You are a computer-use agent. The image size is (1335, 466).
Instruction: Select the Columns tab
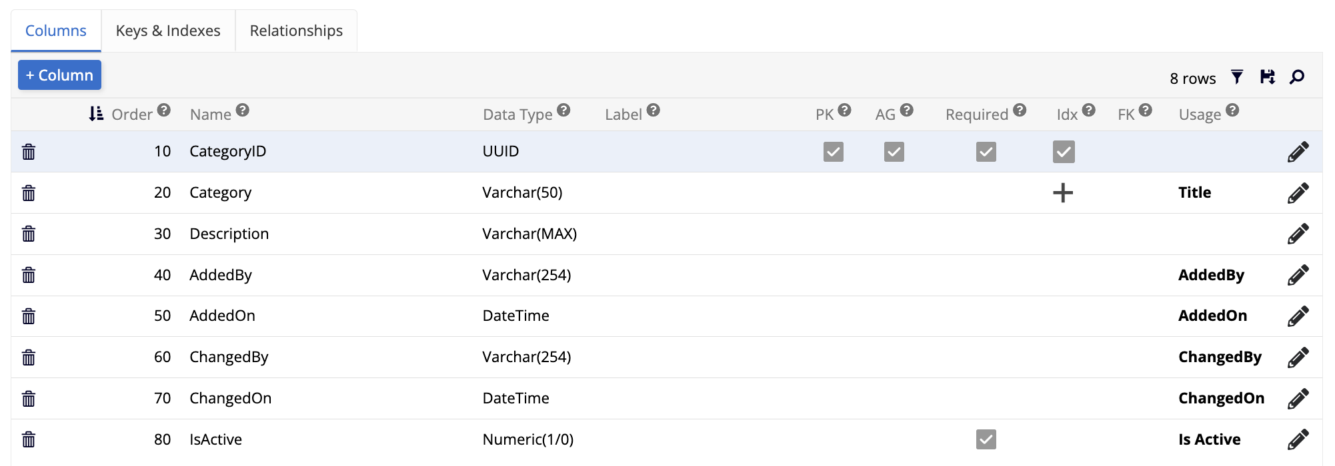point(56,31)
